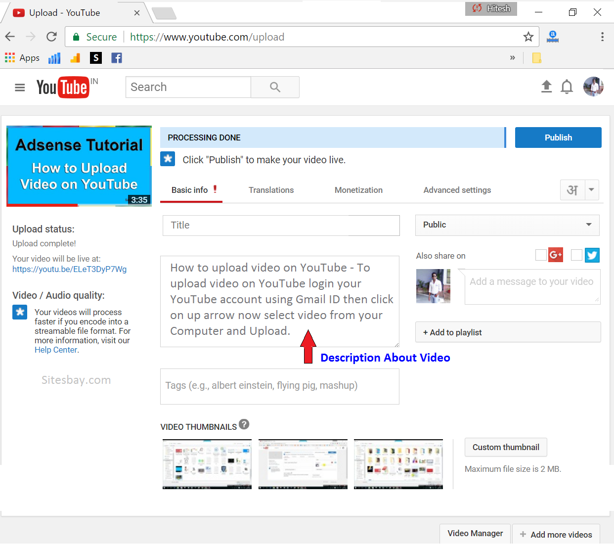
Task: Open the notifications bell
Action: click(567, 87)
